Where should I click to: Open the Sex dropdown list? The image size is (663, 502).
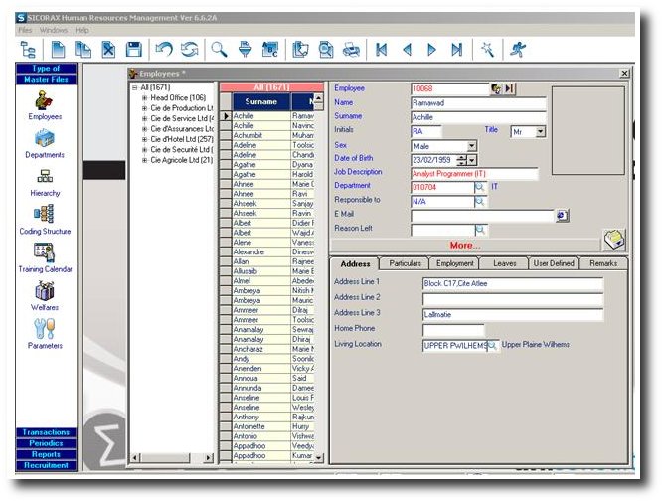472,145
